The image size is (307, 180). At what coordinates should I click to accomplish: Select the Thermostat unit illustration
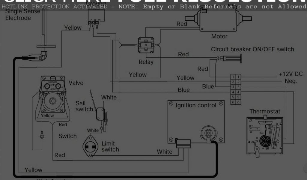(264, 135)
